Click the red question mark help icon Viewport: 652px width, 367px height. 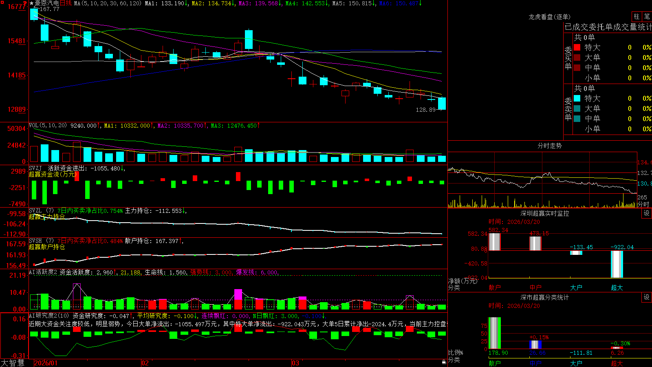pos(25,3)
